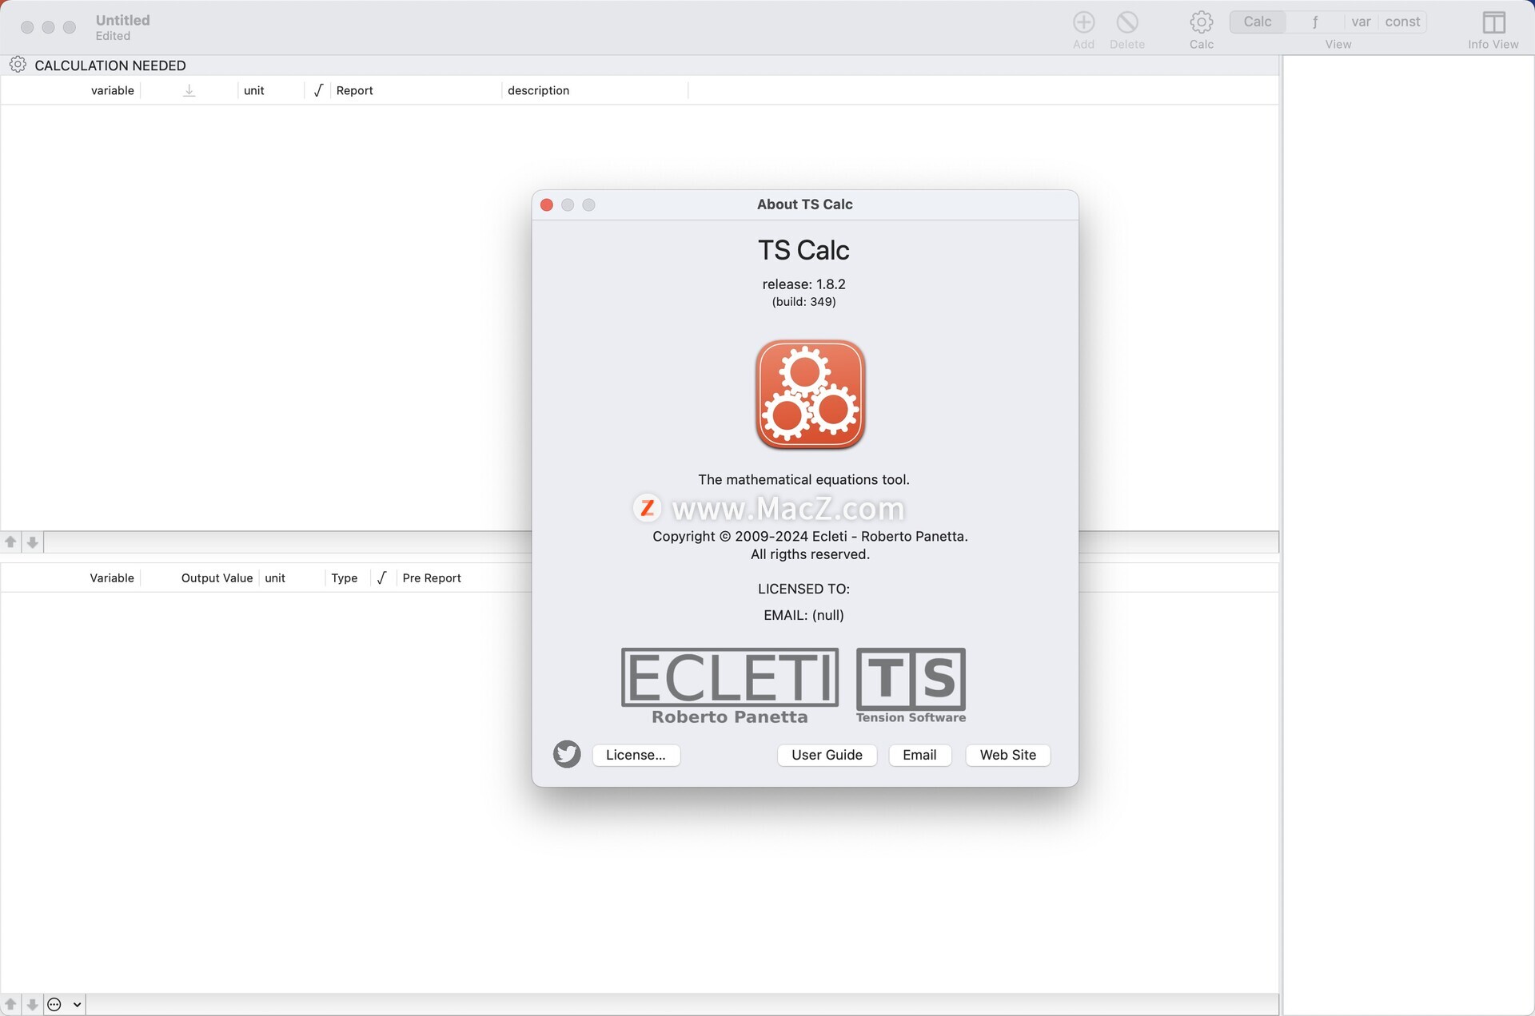Image resolution: width=1535 pixels, height=1016 pixels.
Task: Click the unit column header in upper table
Action: click(x=253, y=90)
